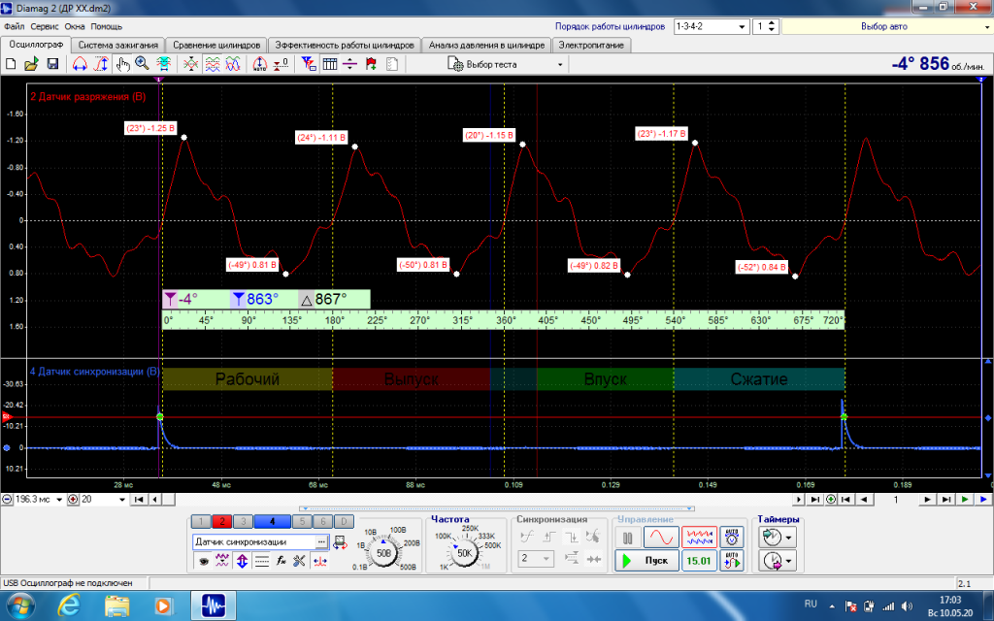
Task: Click the blue vertical arrows channel scale icon
Action: [242, 561]
